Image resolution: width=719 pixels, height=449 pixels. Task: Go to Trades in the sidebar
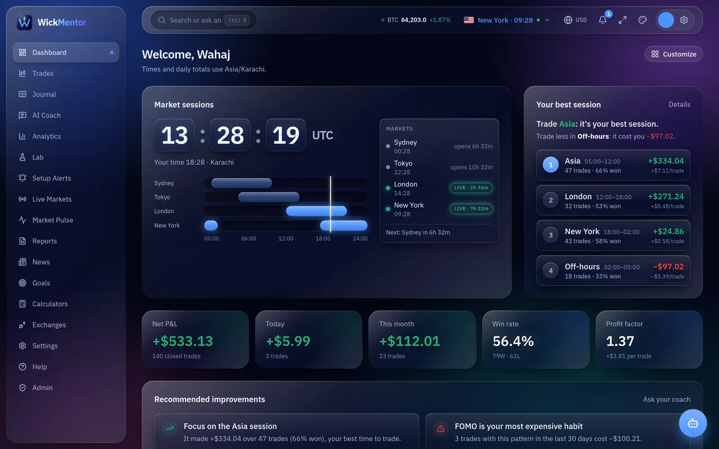[66, 74]
